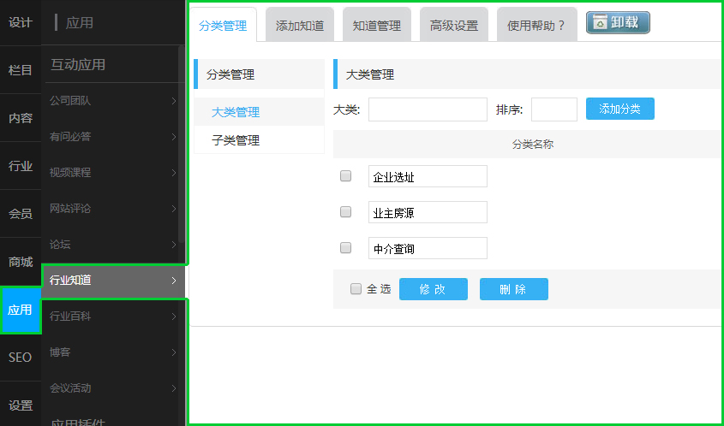Expand the 视频课程 menu item
Screen dimensions: 724x426
pos(113,173)
